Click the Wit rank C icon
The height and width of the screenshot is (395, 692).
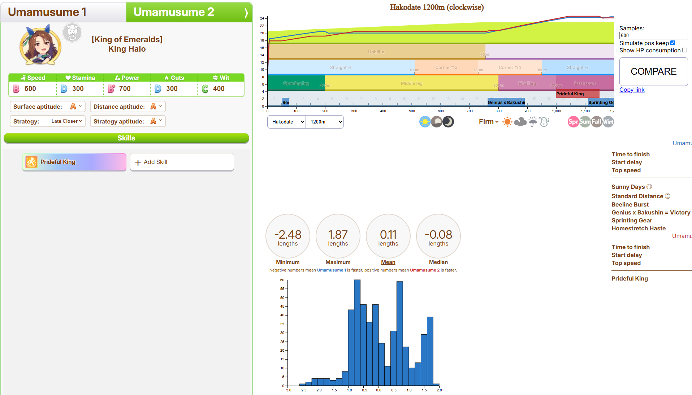[x=205, y=89]
